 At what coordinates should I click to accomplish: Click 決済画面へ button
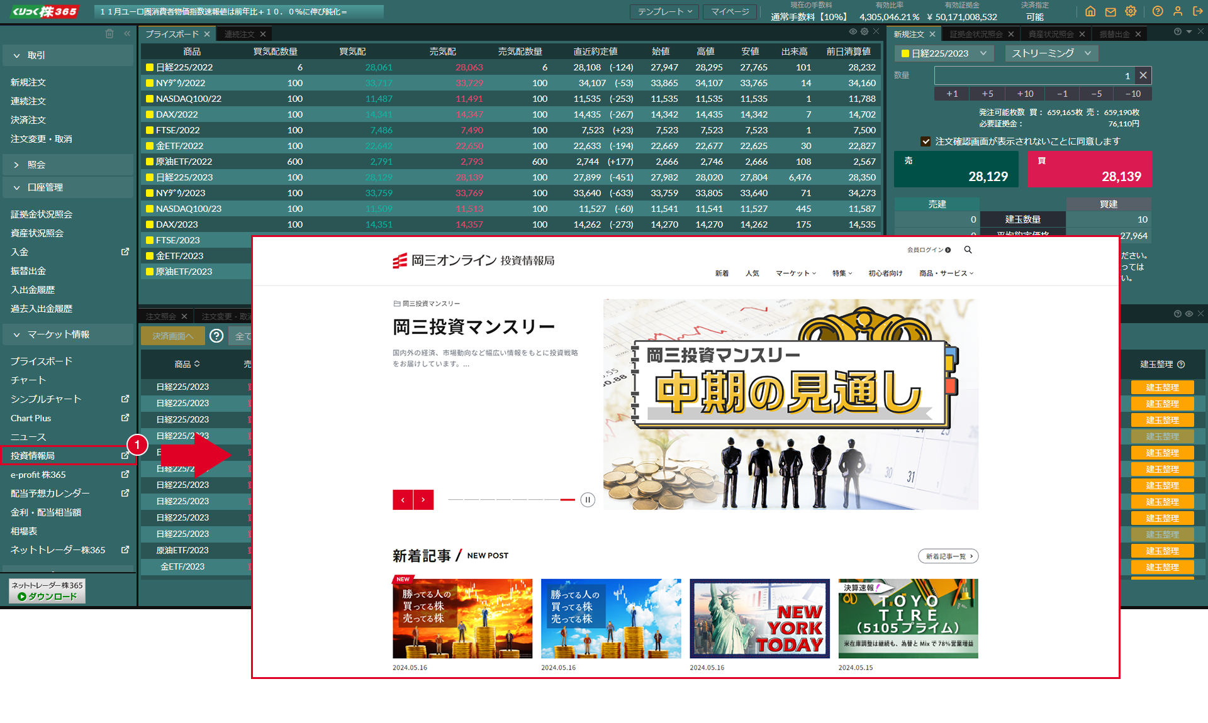click(173, 336)
